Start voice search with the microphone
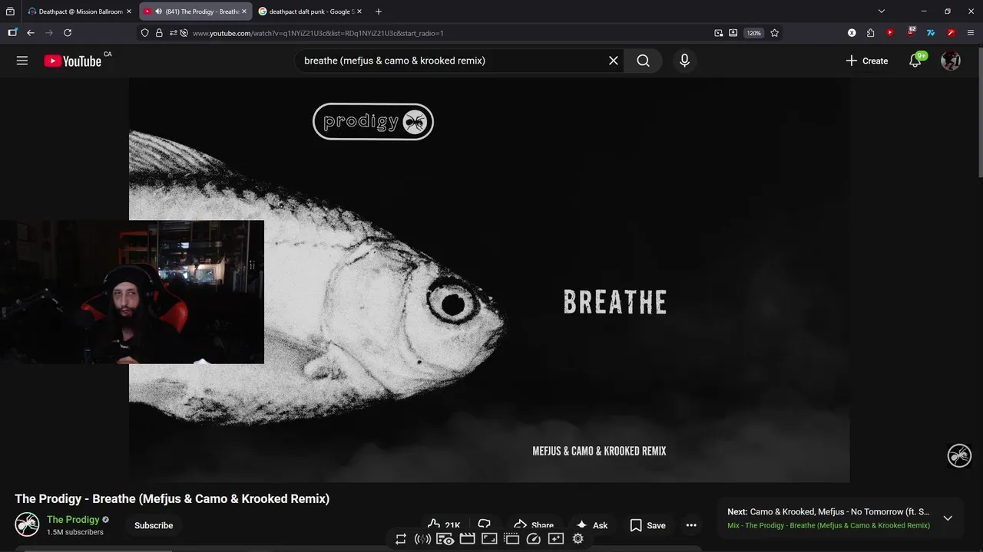The image size is (983, 552). pyautogui.click(x=684, y=61)
